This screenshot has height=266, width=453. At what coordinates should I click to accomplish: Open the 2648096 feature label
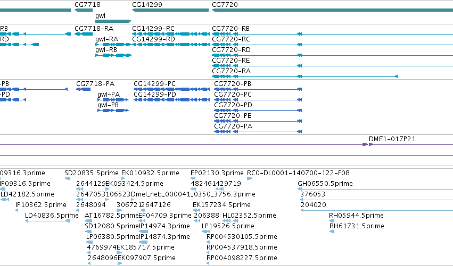pyautogui.click(x=103, y=259)
